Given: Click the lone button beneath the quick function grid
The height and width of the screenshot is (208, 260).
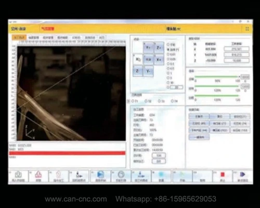Looking at the screenshot, I should [x=199, y=137].
